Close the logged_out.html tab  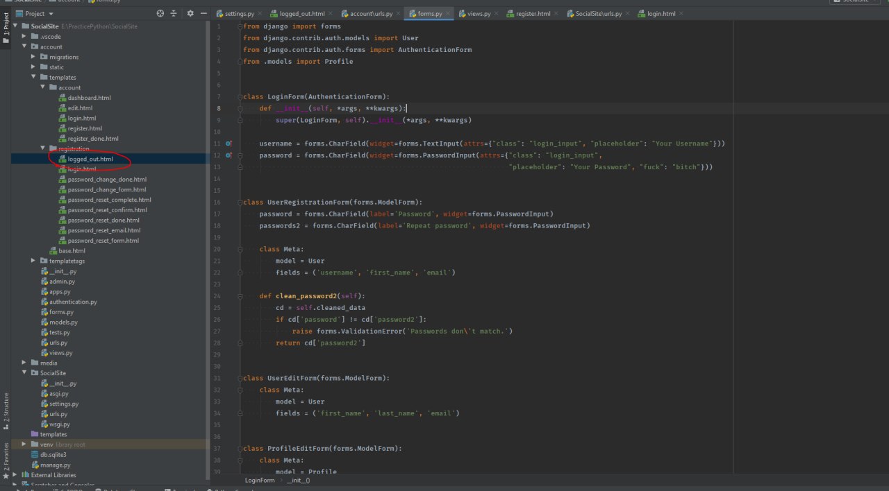click(x=330, y=13)
